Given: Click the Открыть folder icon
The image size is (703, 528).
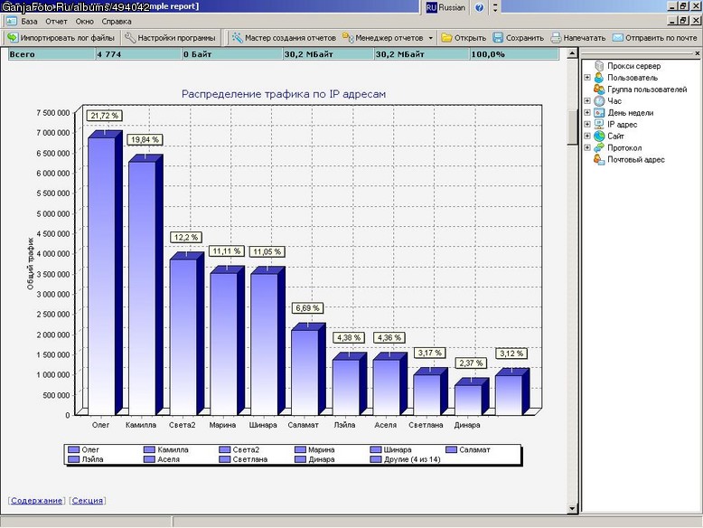Looking at the screenshot, I should click(x=446, y=38).
